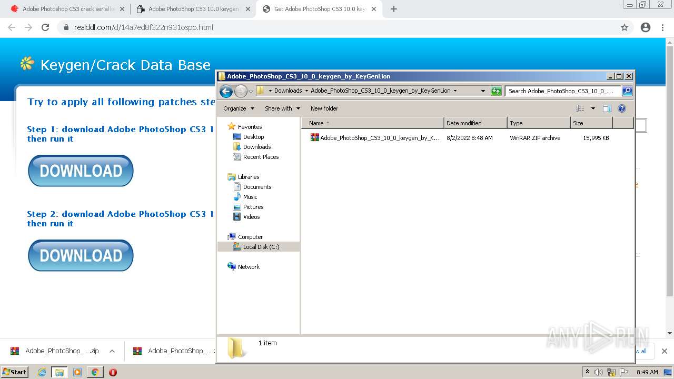This screenshot has height=379, width=674.
Task: Click Step 1 DOWNLOAD button
Action: 81,171
